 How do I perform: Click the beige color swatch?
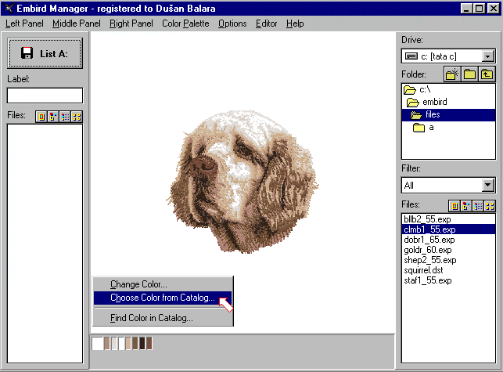click(128, 343)
